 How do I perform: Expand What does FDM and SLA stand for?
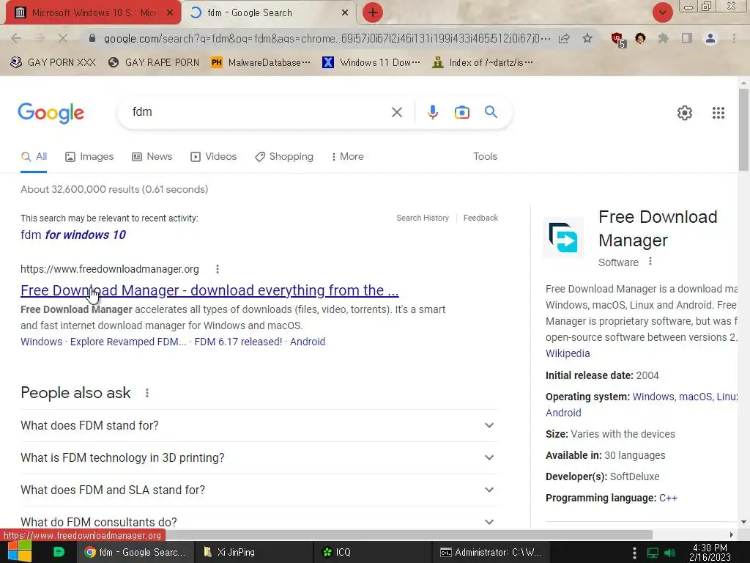pos(259,490)
